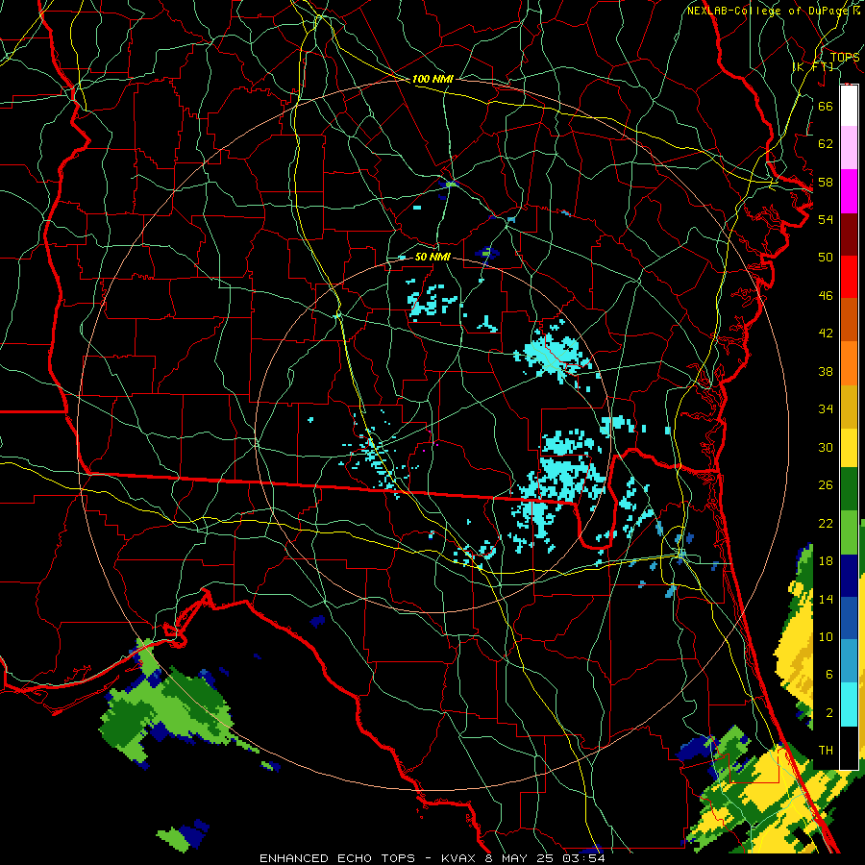The height and width of the screenshot is (865, 865).
Task: Click the legend value 18
Action: [826, 561]
